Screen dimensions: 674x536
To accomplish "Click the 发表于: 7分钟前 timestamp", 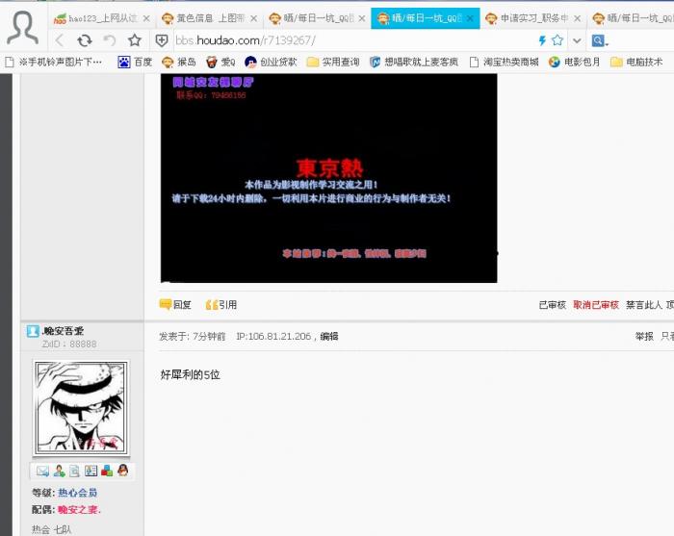I will click(x=193, y=336).
